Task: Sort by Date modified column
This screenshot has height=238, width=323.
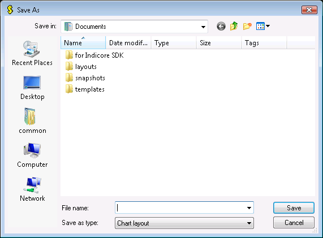Action: click(x=128, y=43)
